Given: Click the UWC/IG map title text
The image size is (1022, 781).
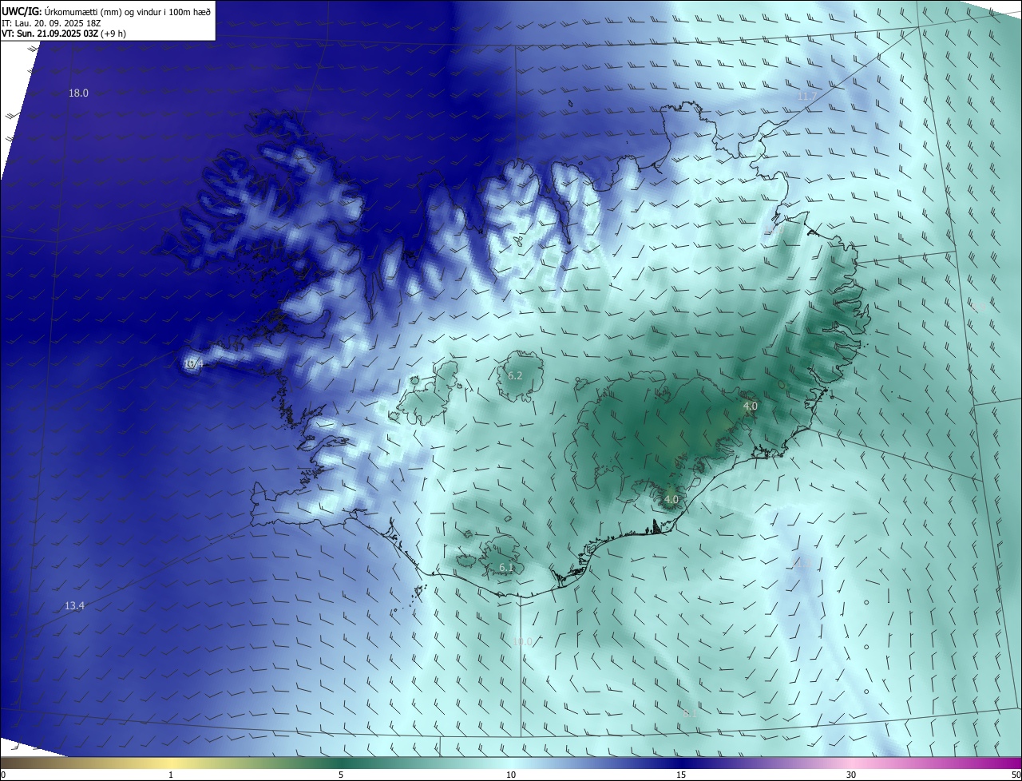Looking at the screenshot, I should (x=106, y=10).
